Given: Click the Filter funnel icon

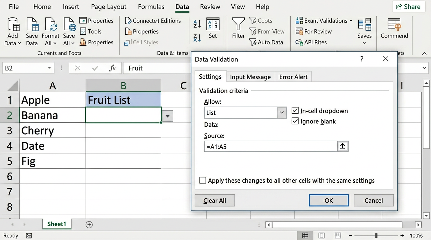Looking at the screenshot, I should 238,24.
